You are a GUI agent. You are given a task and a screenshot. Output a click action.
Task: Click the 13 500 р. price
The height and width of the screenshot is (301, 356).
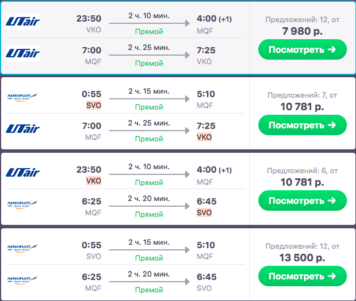pyautogui.click(x=302, y=258)
